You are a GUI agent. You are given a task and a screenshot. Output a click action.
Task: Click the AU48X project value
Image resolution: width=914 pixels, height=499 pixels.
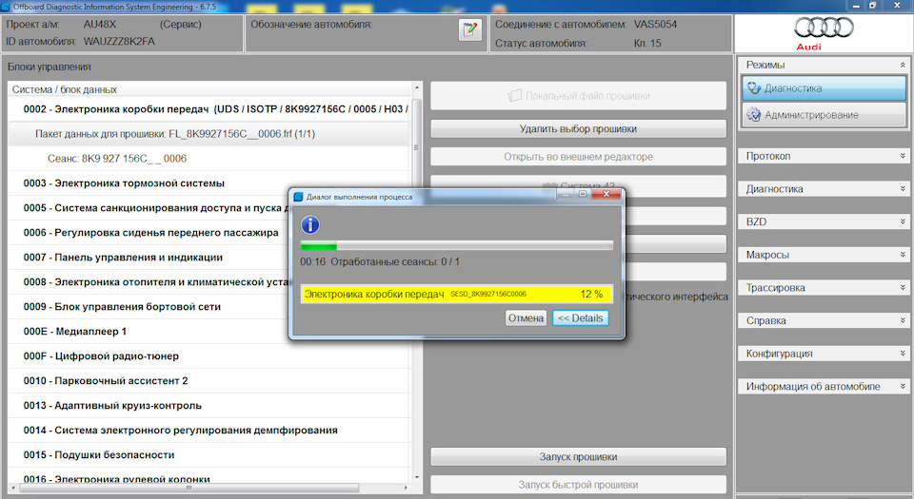100,25
